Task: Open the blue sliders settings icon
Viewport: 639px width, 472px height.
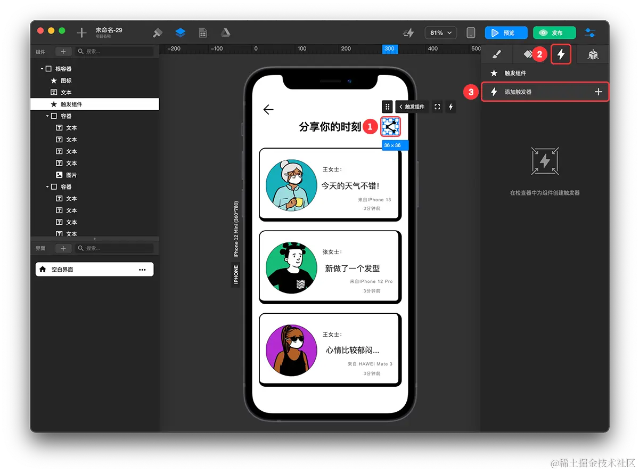Action: 590,33
